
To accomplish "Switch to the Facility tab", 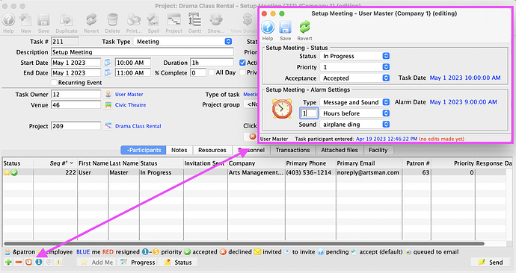I will [x=378, y=150].
